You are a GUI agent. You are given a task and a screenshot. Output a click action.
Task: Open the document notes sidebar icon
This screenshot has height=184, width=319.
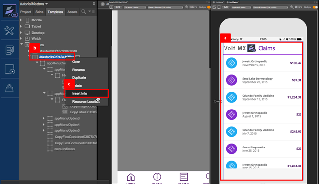pyautogui.click(x=9, y=50)
